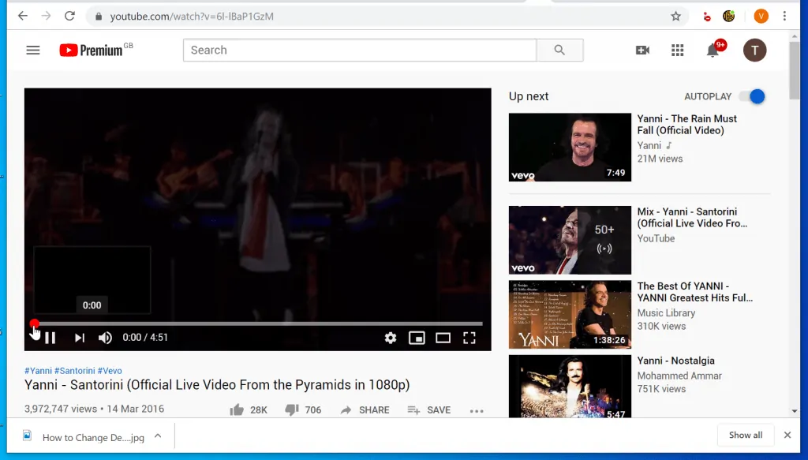Open the video Settings gear
The height and width of the screenshot is (460, 808).
390,338
